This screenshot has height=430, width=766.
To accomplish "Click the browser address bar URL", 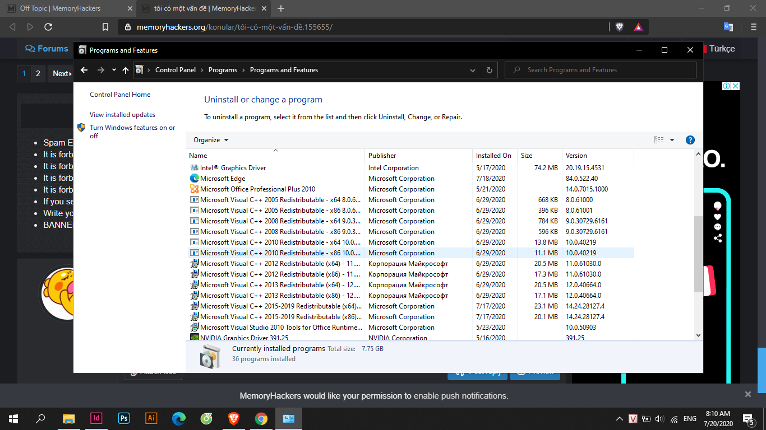I will [x=234, y=27].
